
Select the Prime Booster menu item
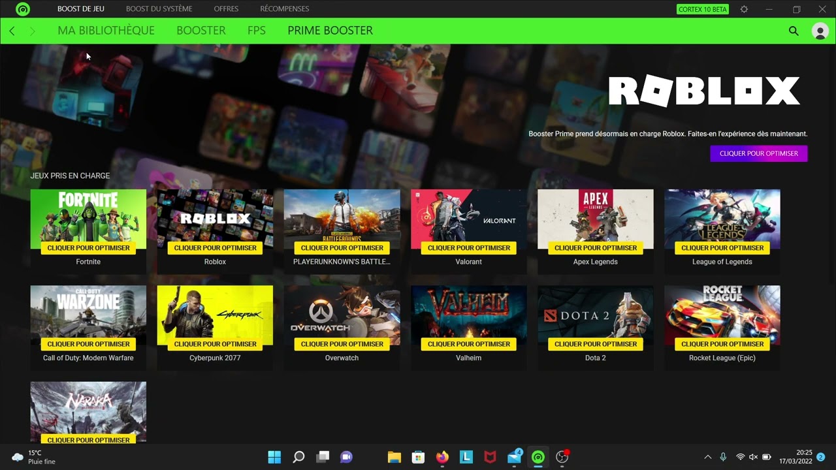tap(330, 31)
